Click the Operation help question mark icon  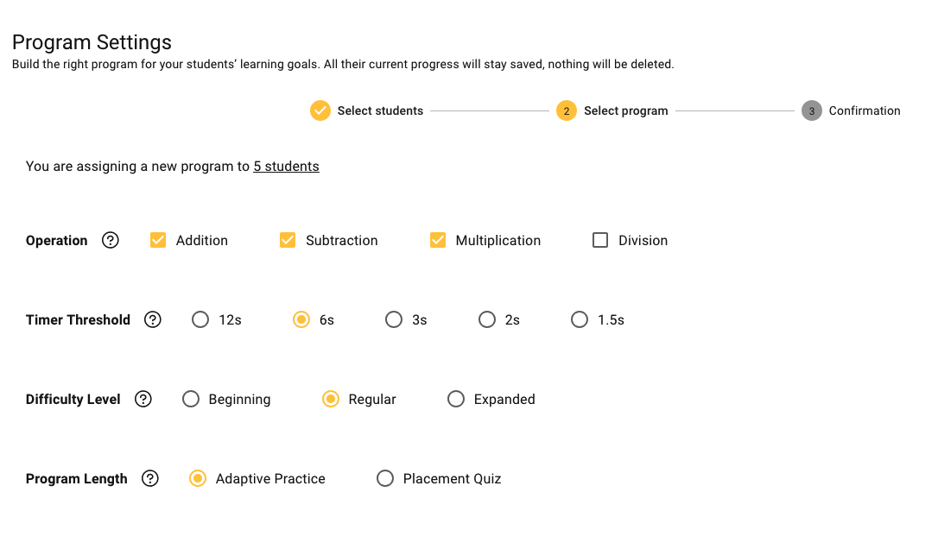(111, 241)
